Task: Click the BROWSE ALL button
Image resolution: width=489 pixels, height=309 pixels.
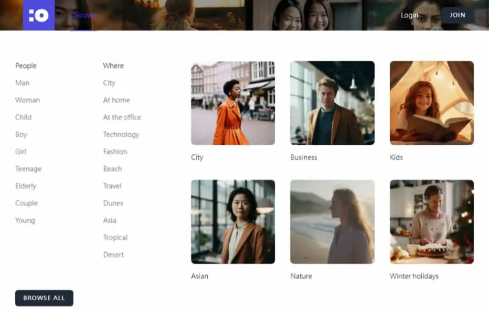Action: click(x=44, y=298)
